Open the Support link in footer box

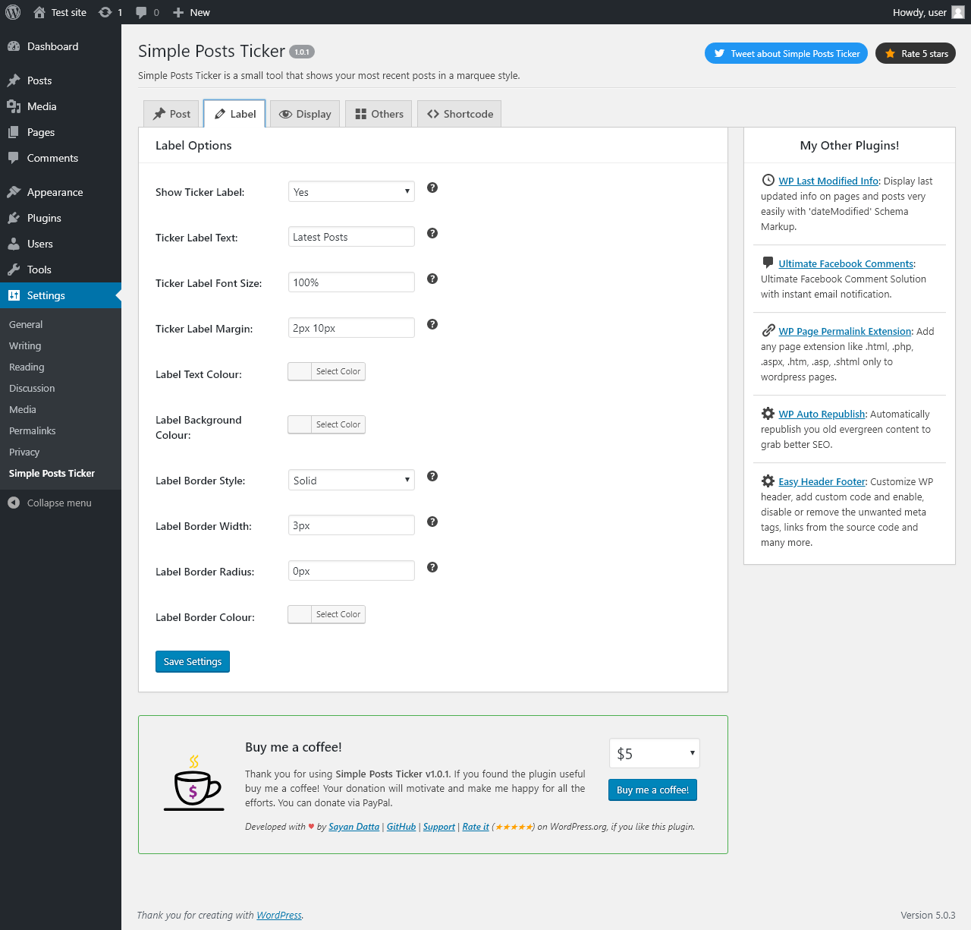click(x=439, y=827)
